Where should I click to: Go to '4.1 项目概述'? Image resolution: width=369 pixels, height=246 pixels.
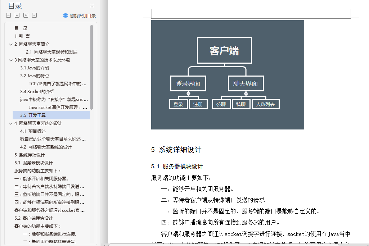pyautogui.click(x=33, y=131)
